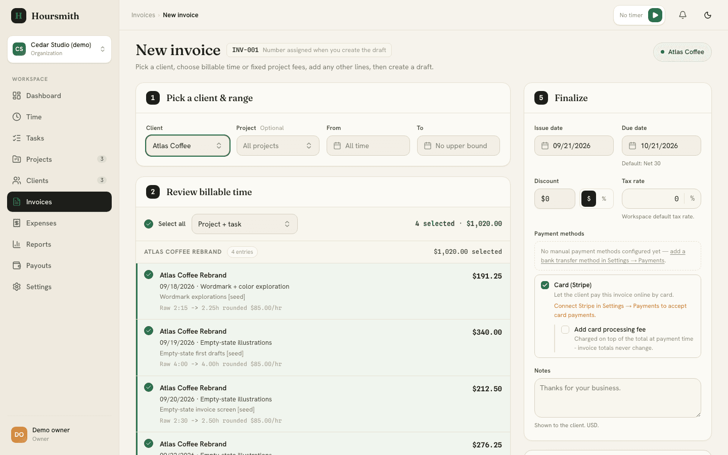Open the Cedar Studio organization switcher
Screen dimensions: 728x455
(60, 49)
